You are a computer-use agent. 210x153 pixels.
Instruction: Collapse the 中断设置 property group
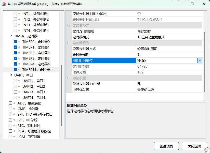pyautogui.click(x=69, y=78)
